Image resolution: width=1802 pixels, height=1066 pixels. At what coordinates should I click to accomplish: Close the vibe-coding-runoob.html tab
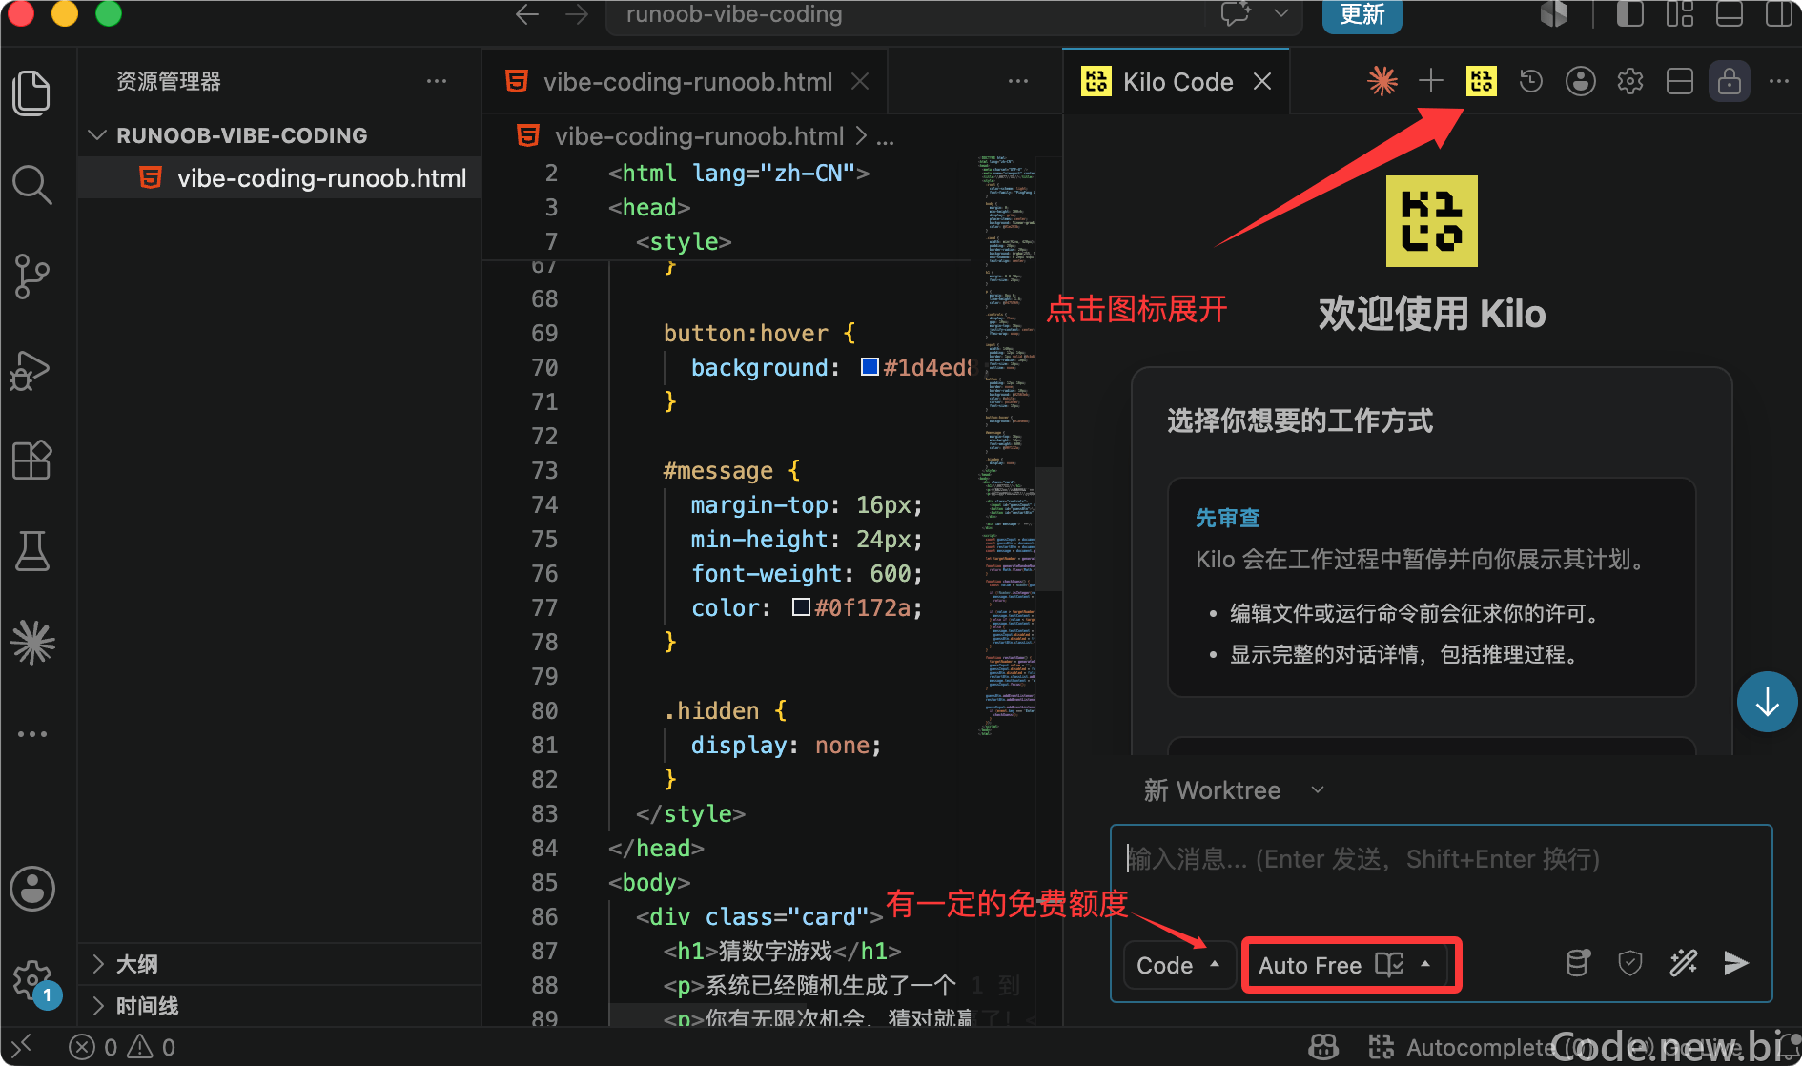860,82
